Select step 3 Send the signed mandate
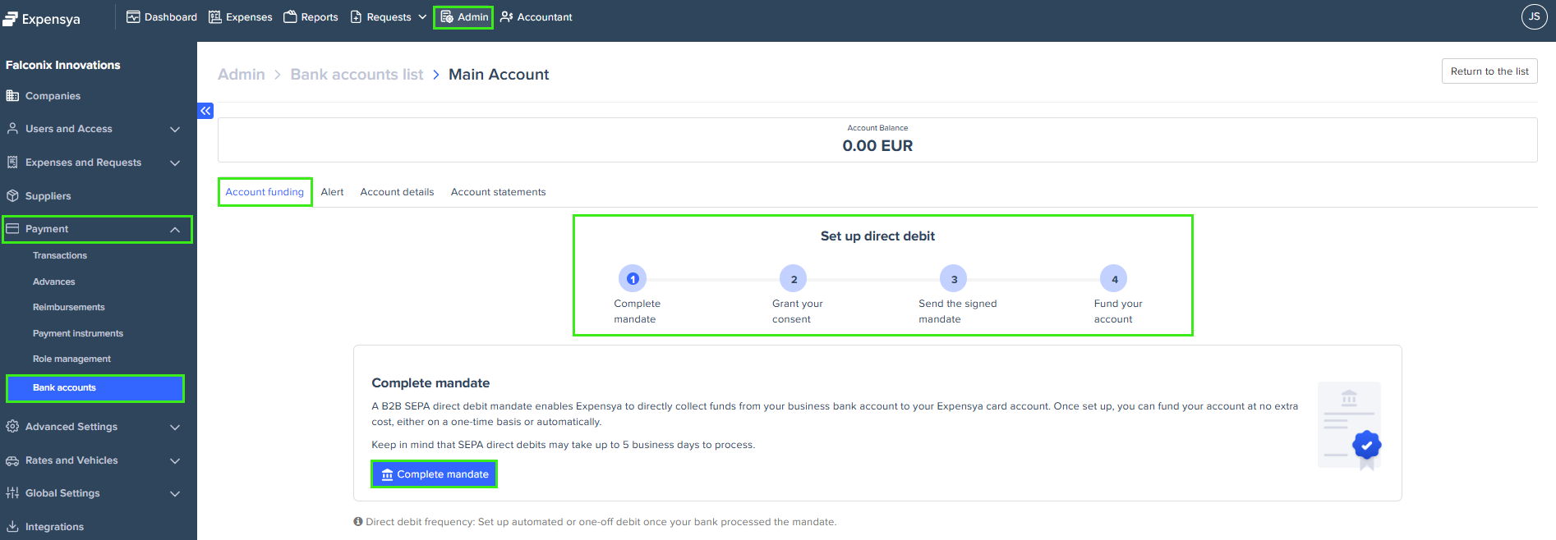Screen dimensions: 1556x540 pos(954,279)
